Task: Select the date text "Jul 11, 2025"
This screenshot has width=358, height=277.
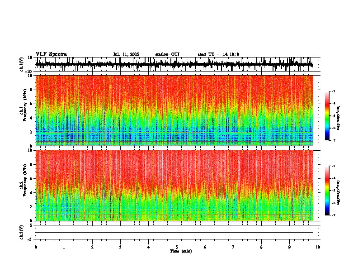Action: click(x=126, y=54)
